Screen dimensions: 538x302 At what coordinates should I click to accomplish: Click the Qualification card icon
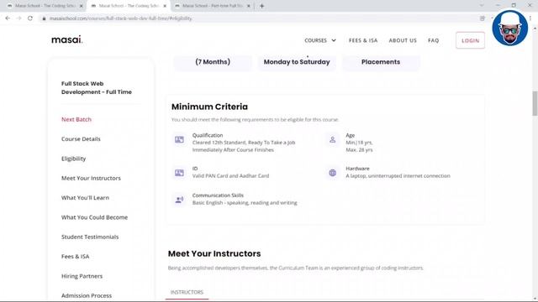[179, 140]
